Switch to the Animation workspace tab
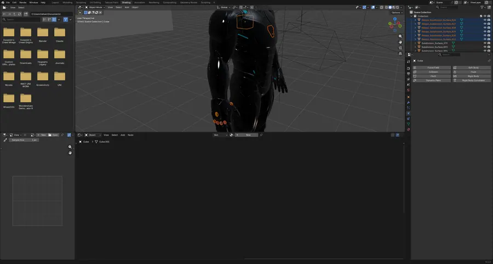Image resolution: width=493 pixels, height=264 pixels. (140, 3)
